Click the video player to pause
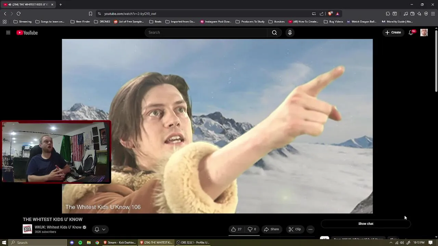 click(217, 126)
